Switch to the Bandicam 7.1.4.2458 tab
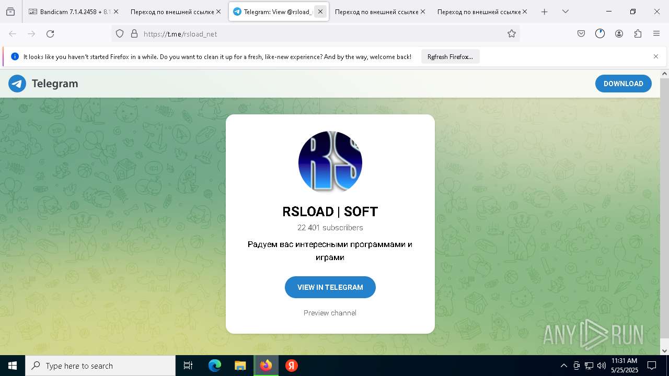Viewport: 669px width, 376px height. point(73,11)
